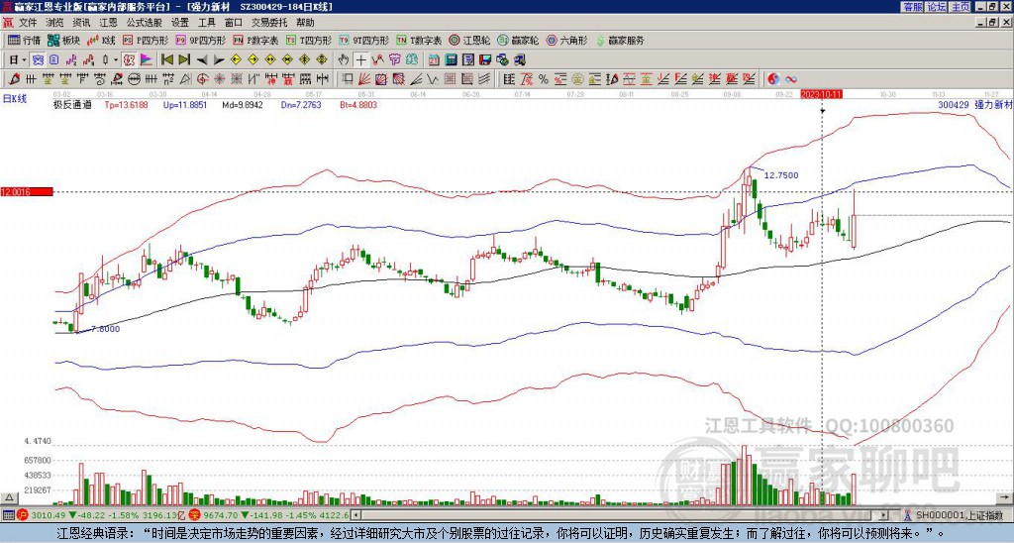Click the calendar icon in toolbar

[x=434, y=60]
